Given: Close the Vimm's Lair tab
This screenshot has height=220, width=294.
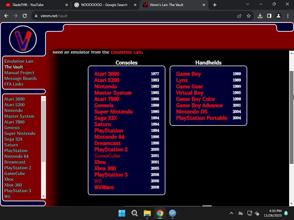Looking at the screenshot, I should tap(204, 5).
